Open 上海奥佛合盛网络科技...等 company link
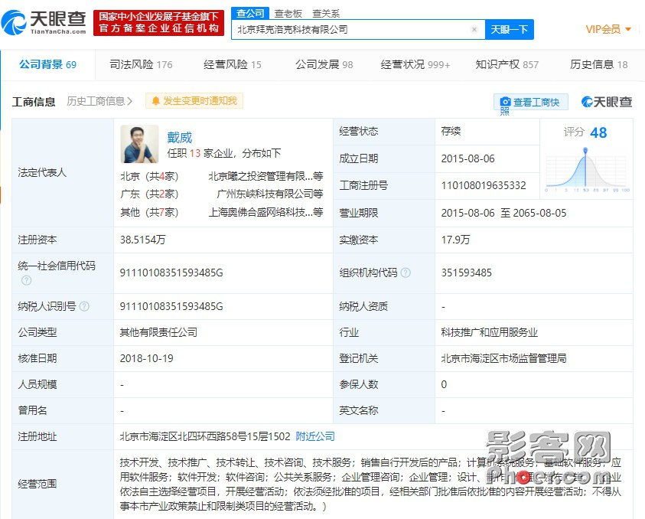645x519 pixels. (265, 212)
